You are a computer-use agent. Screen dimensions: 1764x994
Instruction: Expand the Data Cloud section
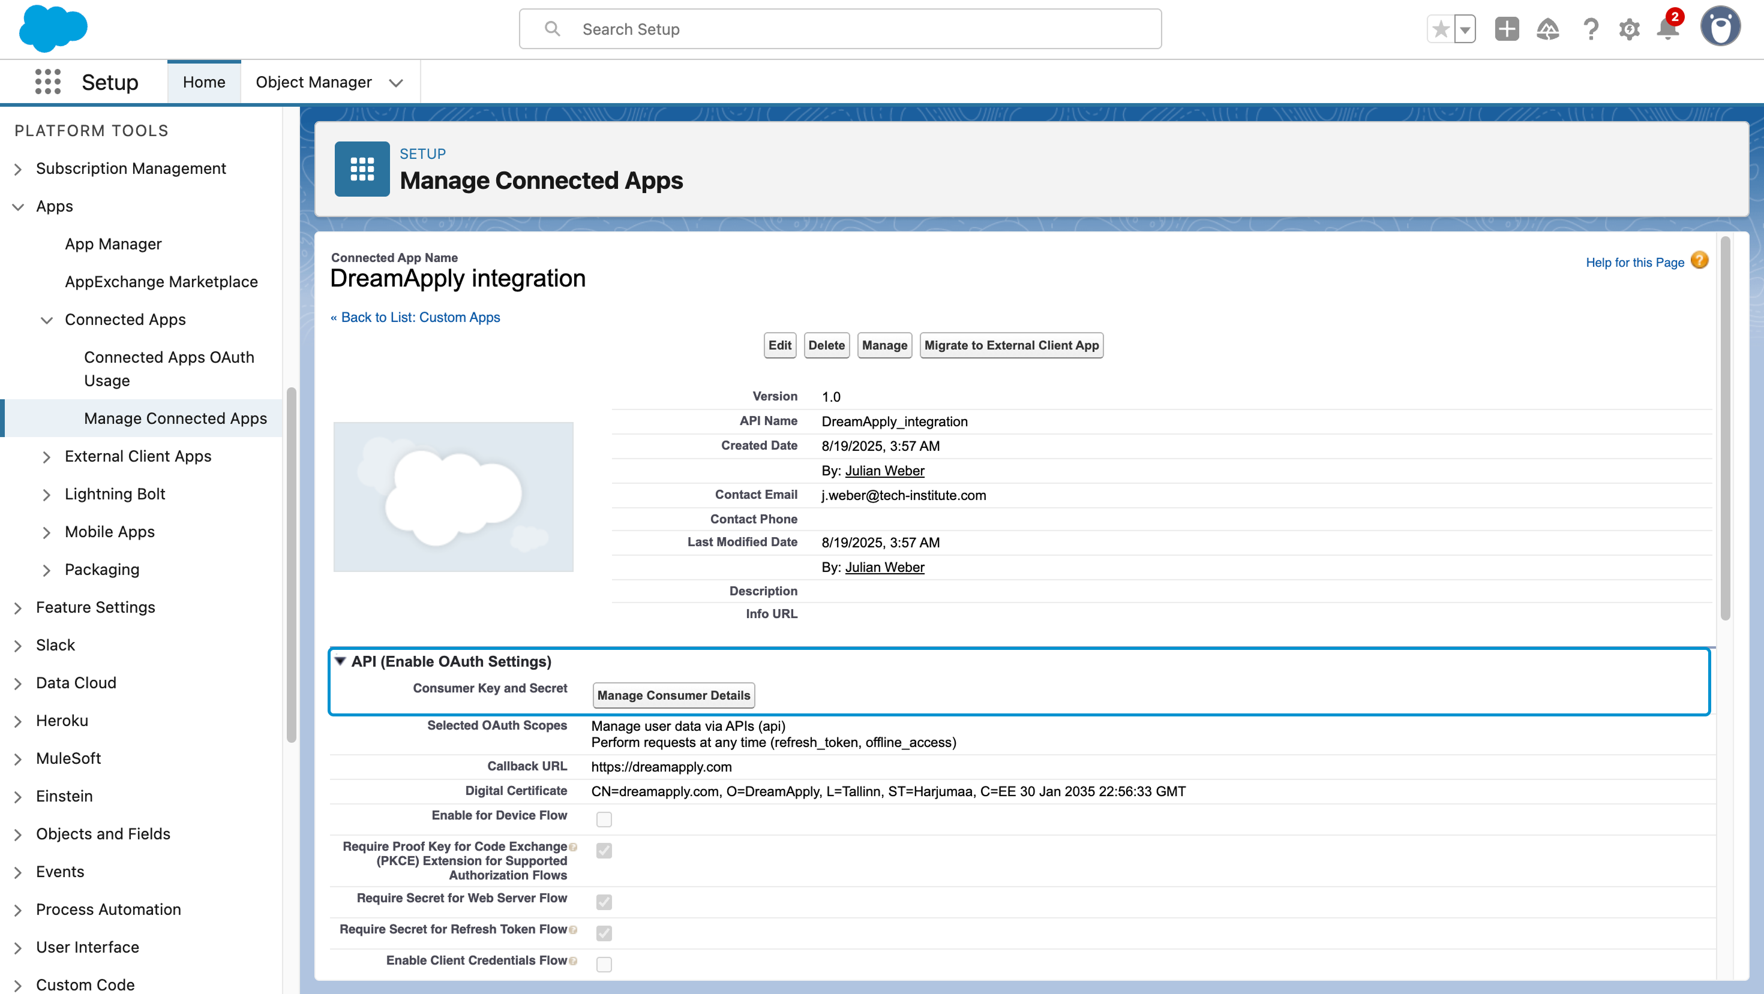coord(18,683)
